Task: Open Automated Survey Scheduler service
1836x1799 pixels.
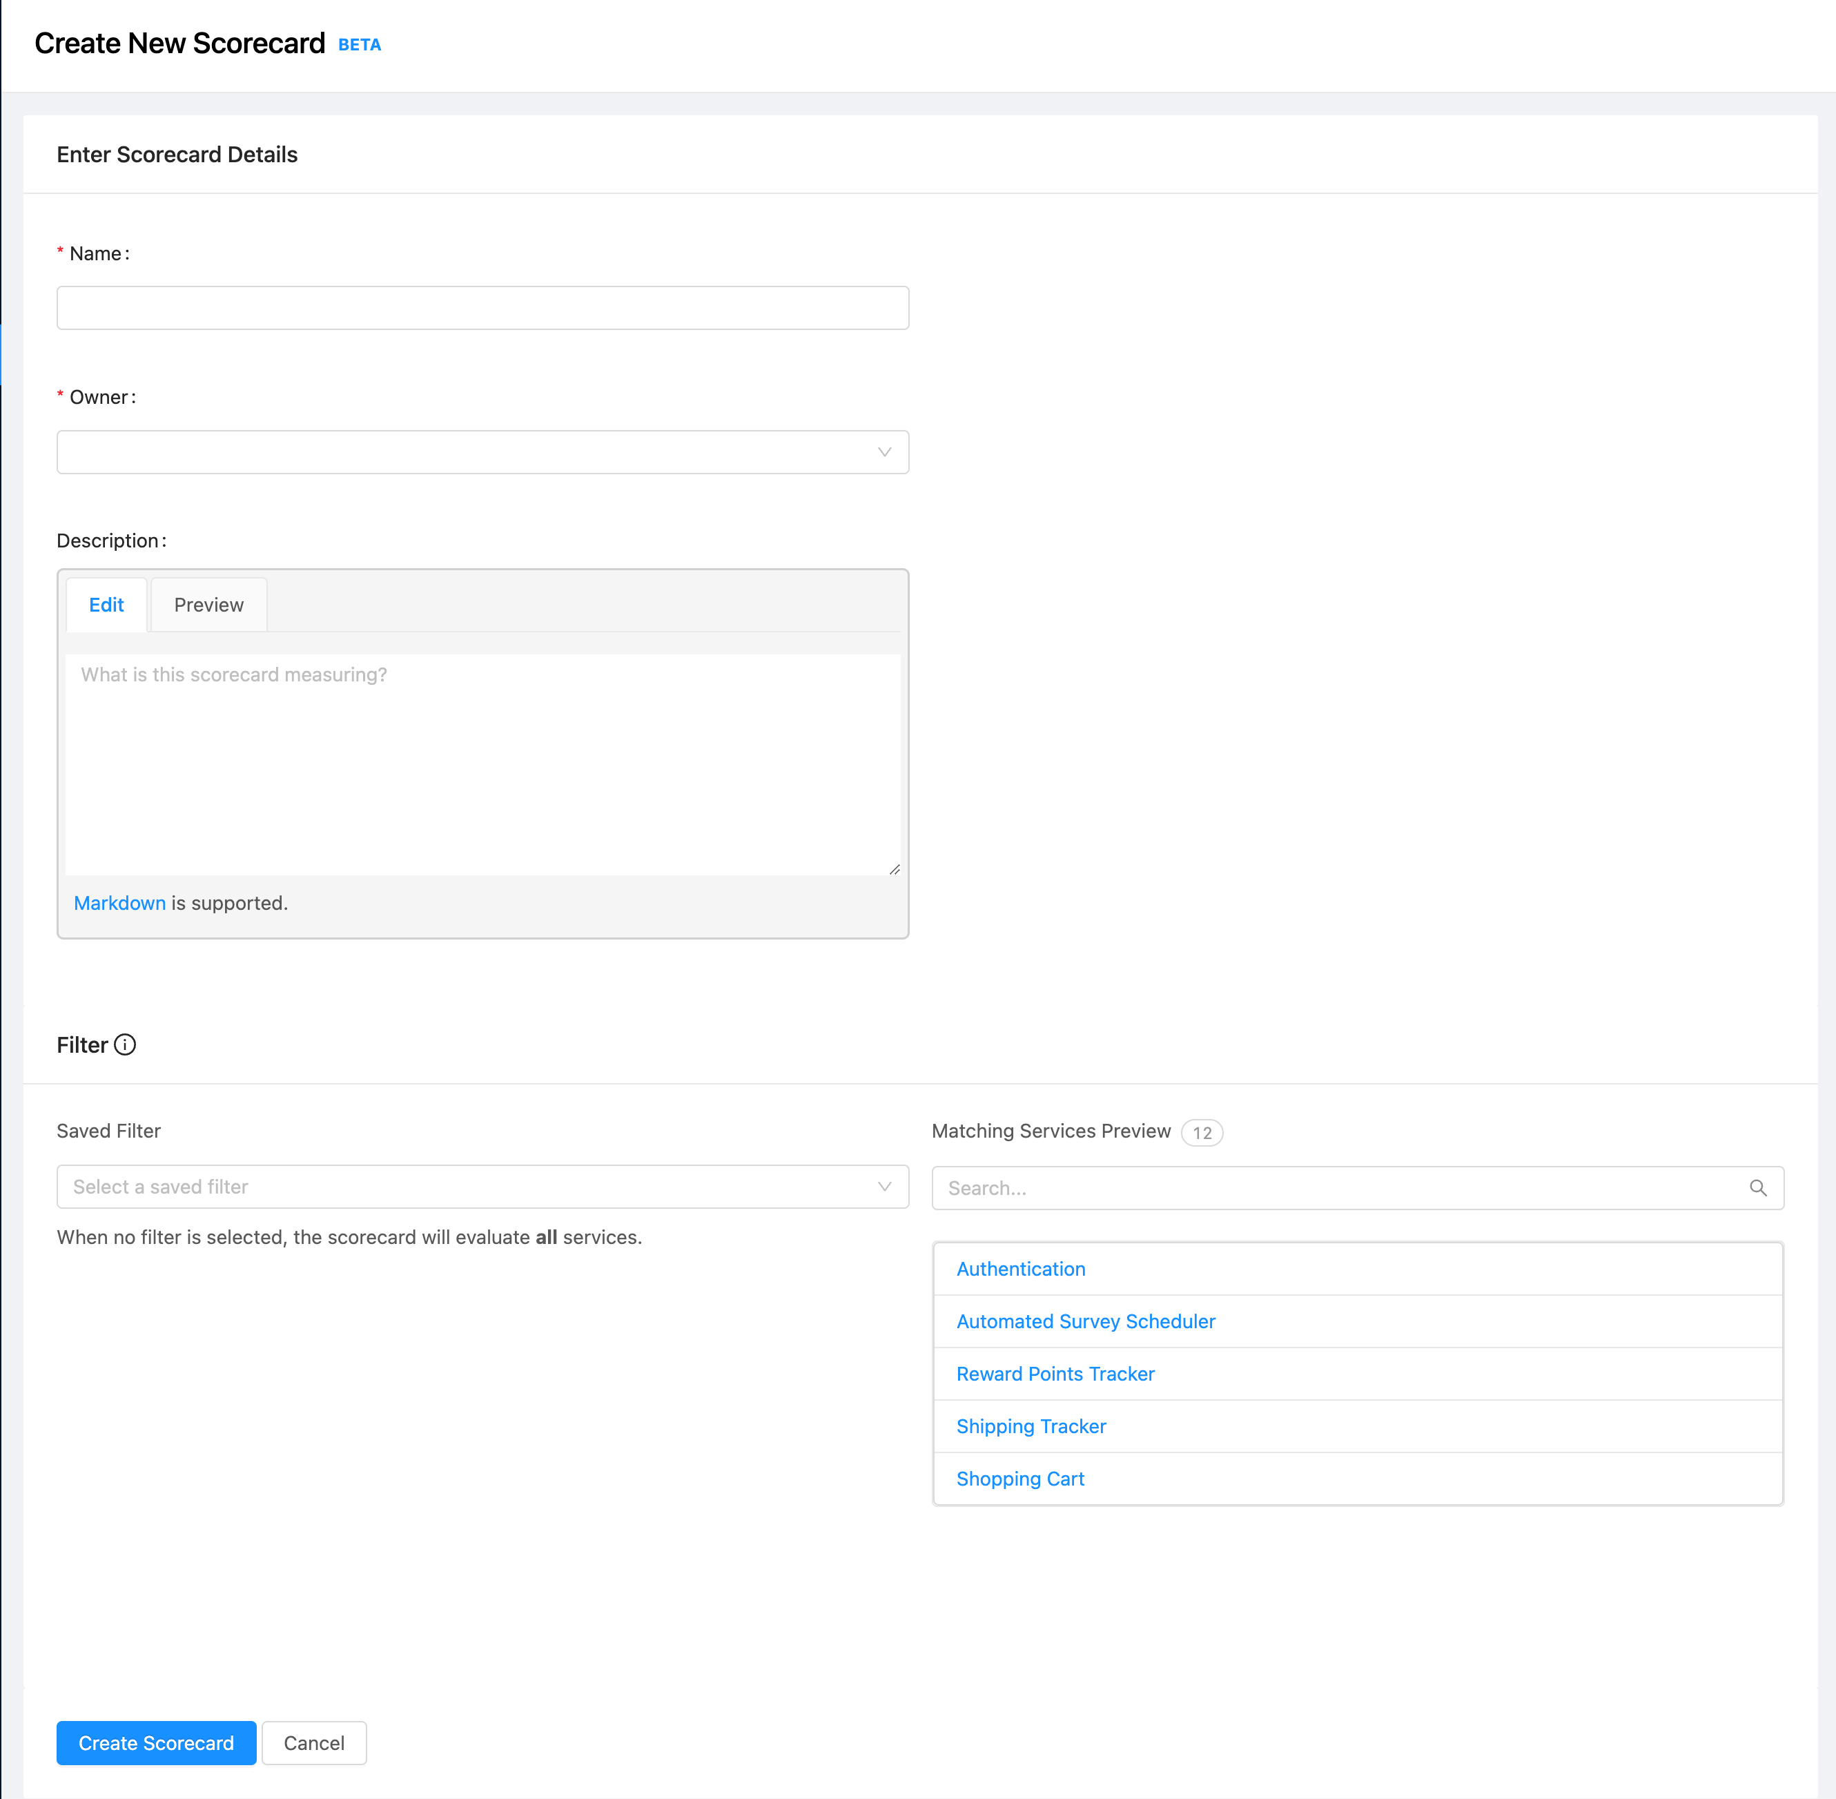Action: [x=1086, y=1322]
